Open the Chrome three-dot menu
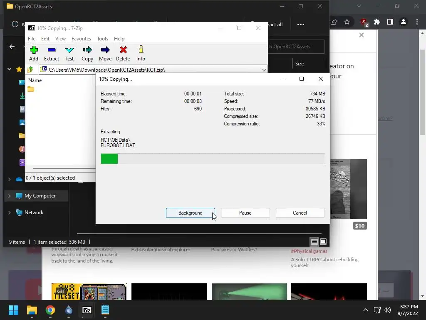Image resolution: width=426 pixels, height=320 pixels. click(417, 22)
